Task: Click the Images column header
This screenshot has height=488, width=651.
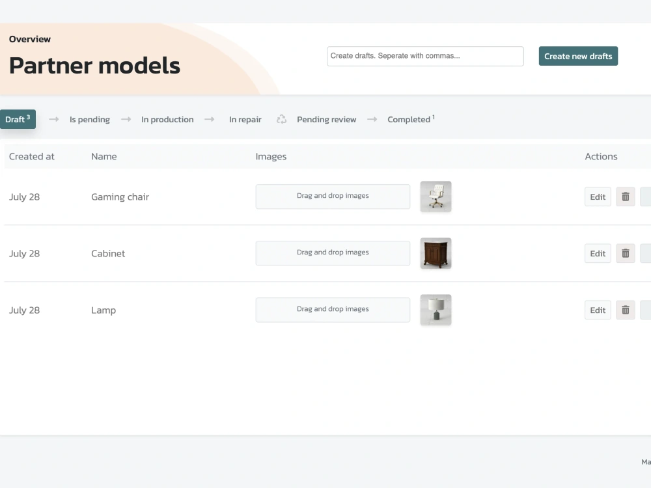Action: point(271,156)
